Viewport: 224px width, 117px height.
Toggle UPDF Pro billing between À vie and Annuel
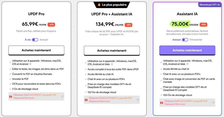point(35,40)
